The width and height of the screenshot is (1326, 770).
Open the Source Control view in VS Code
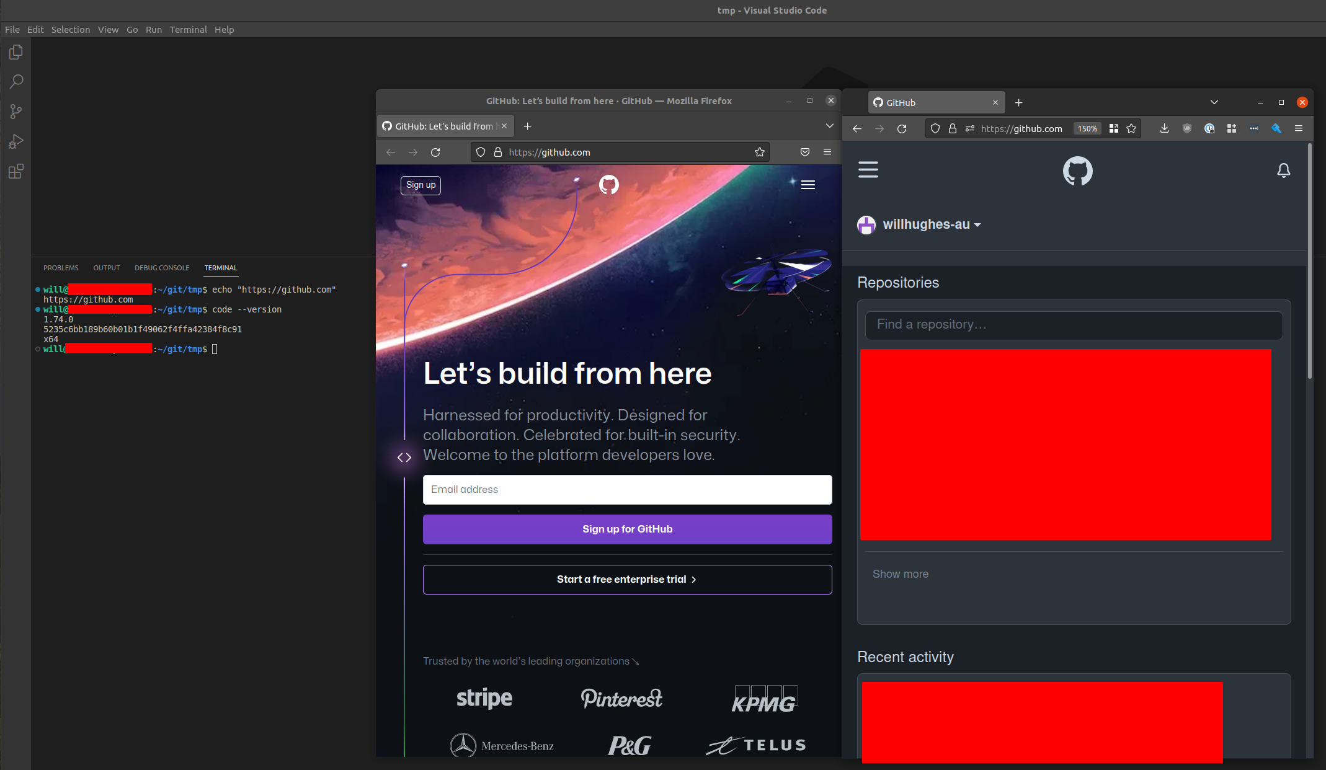point(16,111)
